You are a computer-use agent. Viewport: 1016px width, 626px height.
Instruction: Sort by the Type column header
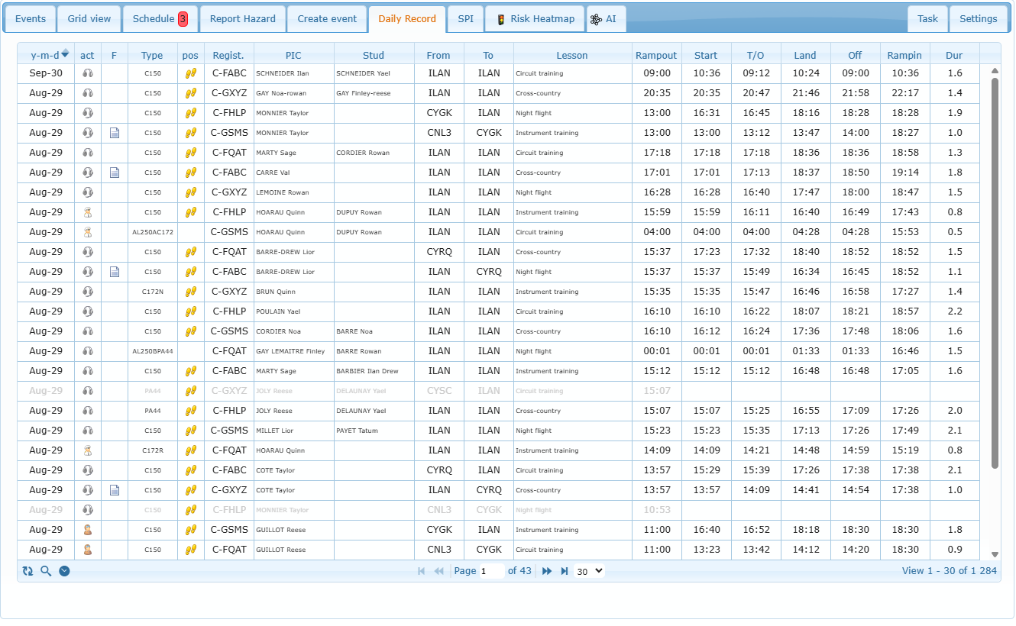click(152, 55)
